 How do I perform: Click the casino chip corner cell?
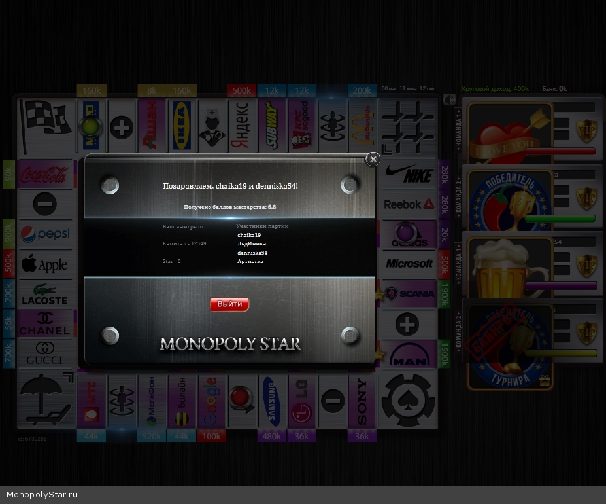409,401
